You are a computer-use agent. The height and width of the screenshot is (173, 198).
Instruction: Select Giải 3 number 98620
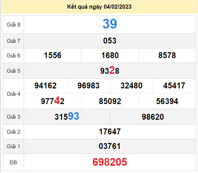click(x=153, y=117)
